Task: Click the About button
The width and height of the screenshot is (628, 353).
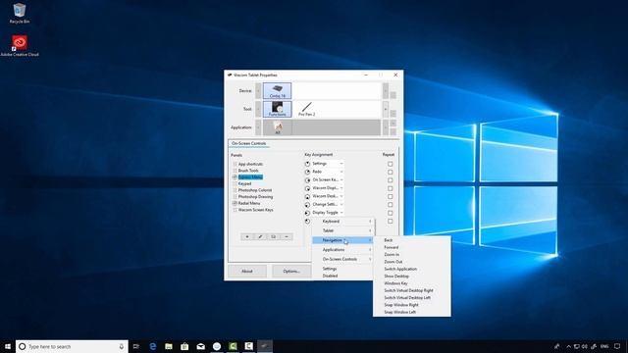Action: coord(247,272)
